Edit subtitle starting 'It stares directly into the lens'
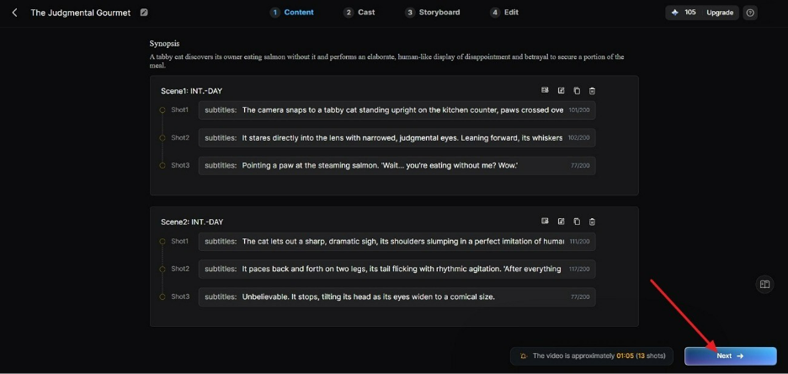 pyautogui.click(x=397, y=138)
